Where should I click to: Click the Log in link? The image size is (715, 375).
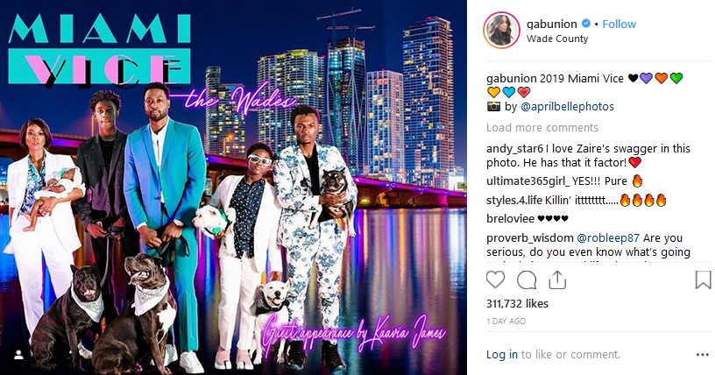[x=501, y=355]
